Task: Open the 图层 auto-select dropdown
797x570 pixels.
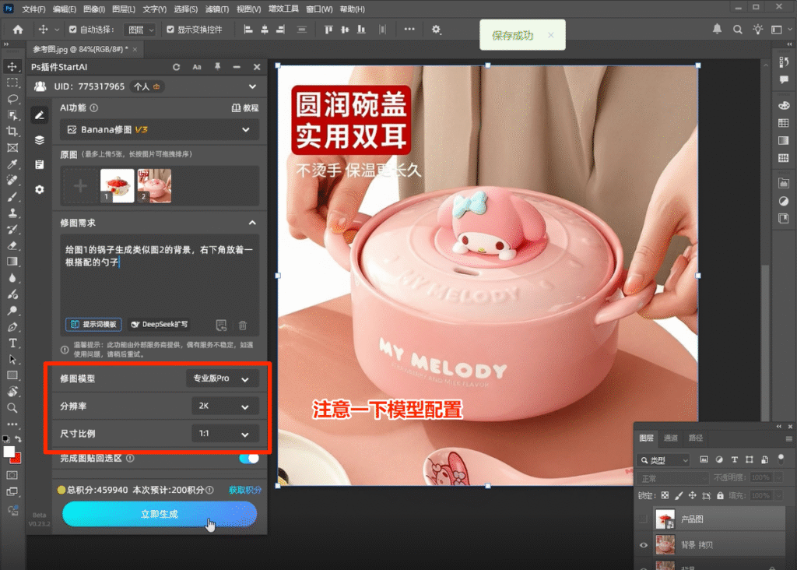Action: (140, 30)
